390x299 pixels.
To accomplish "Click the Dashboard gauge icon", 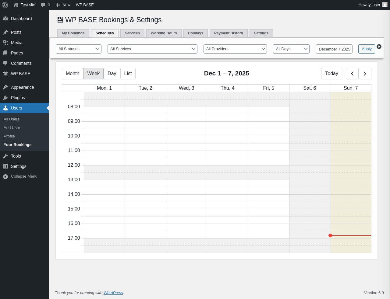I will pos(5,19).
